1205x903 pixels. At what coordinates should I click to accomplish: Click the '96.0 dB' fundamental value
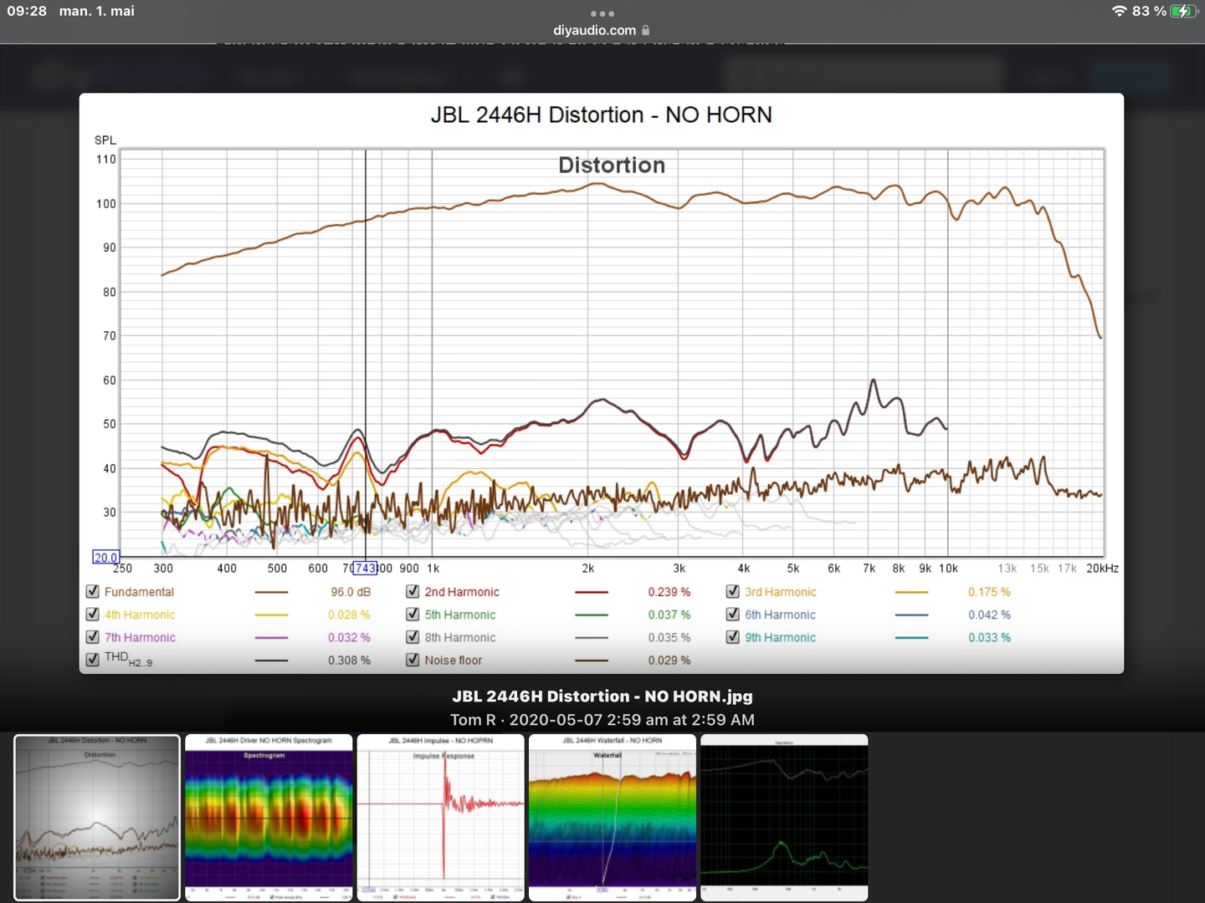coord(351,592)
